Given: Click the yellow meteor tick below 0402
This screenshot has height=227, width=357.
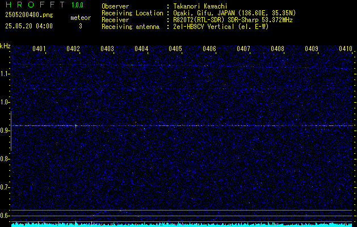Looking at the screenshot, I should [75, 223].
